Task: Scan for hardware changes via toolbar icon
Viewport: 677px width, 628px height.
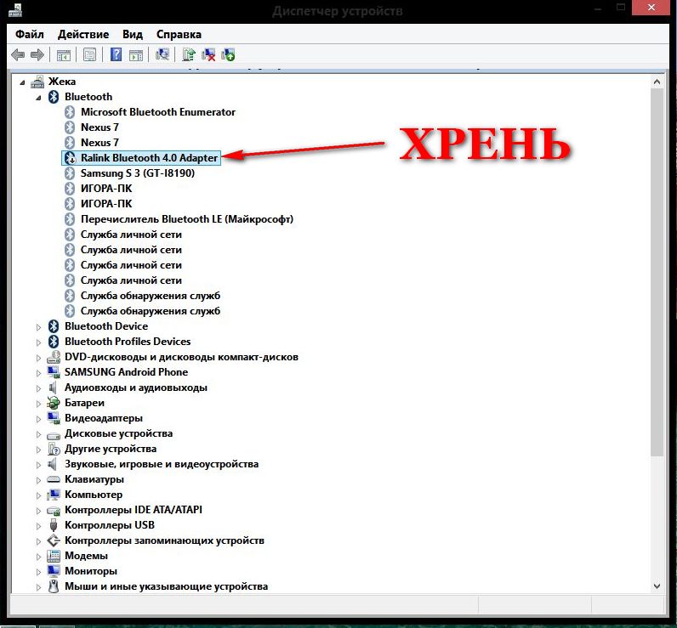Action: pyautogui.click(x=162, y=54)
